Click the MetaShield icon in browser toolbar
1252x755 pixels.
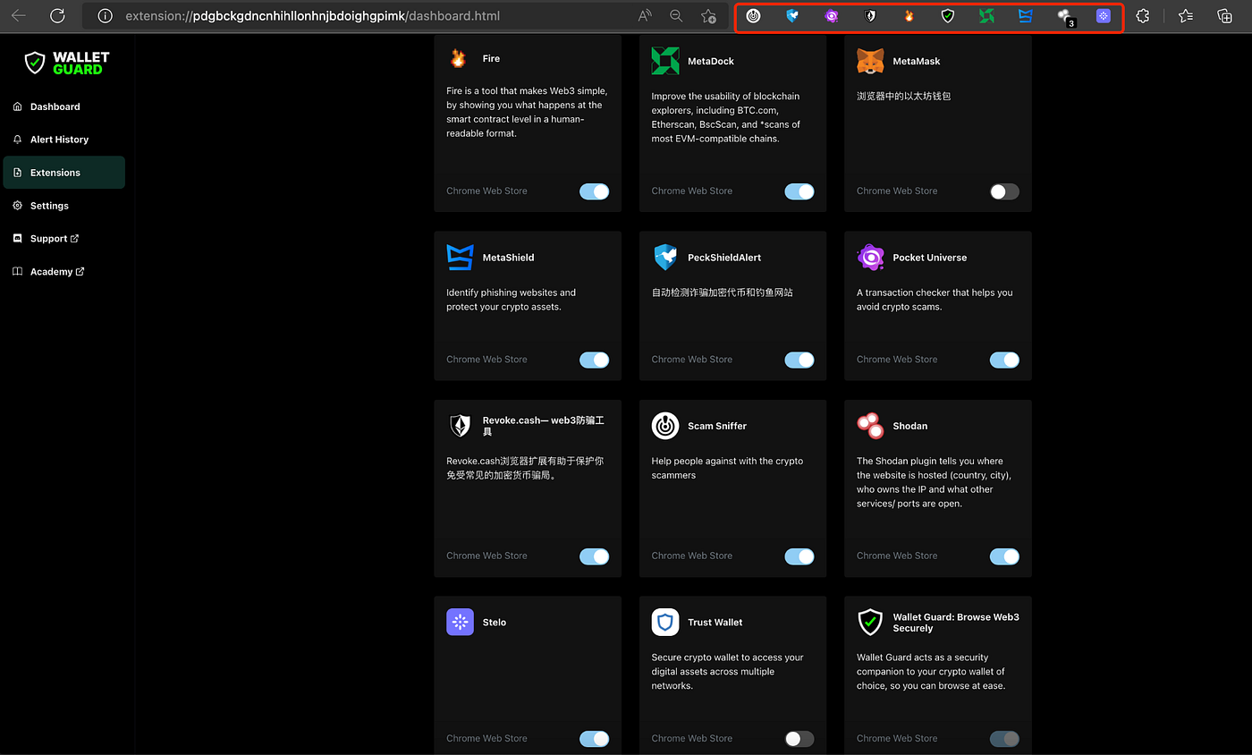point(1026,16)
